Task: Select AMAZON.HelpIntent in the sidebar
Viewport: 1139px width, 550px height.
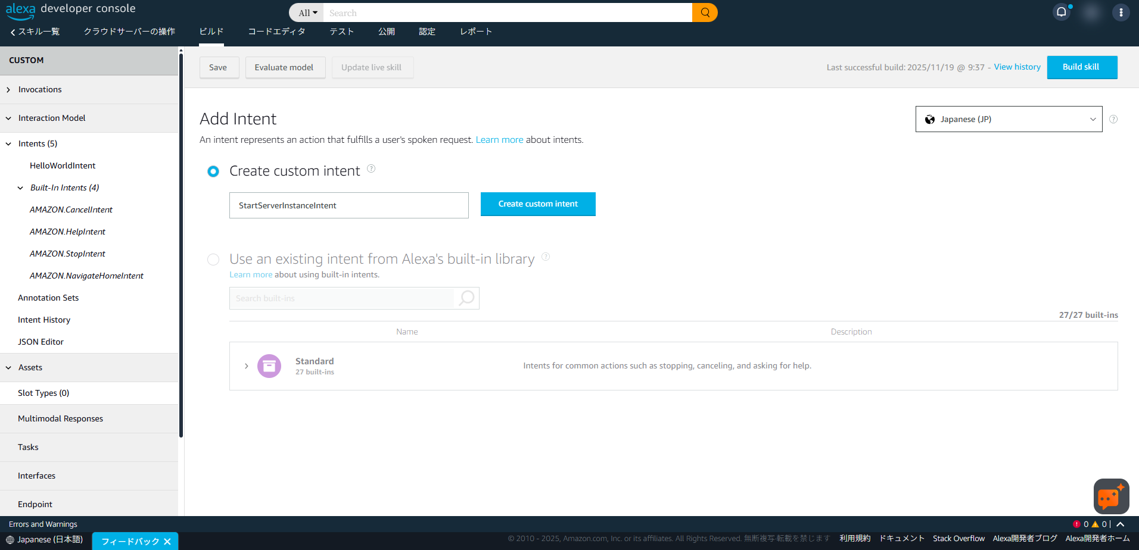Action: 67,232
